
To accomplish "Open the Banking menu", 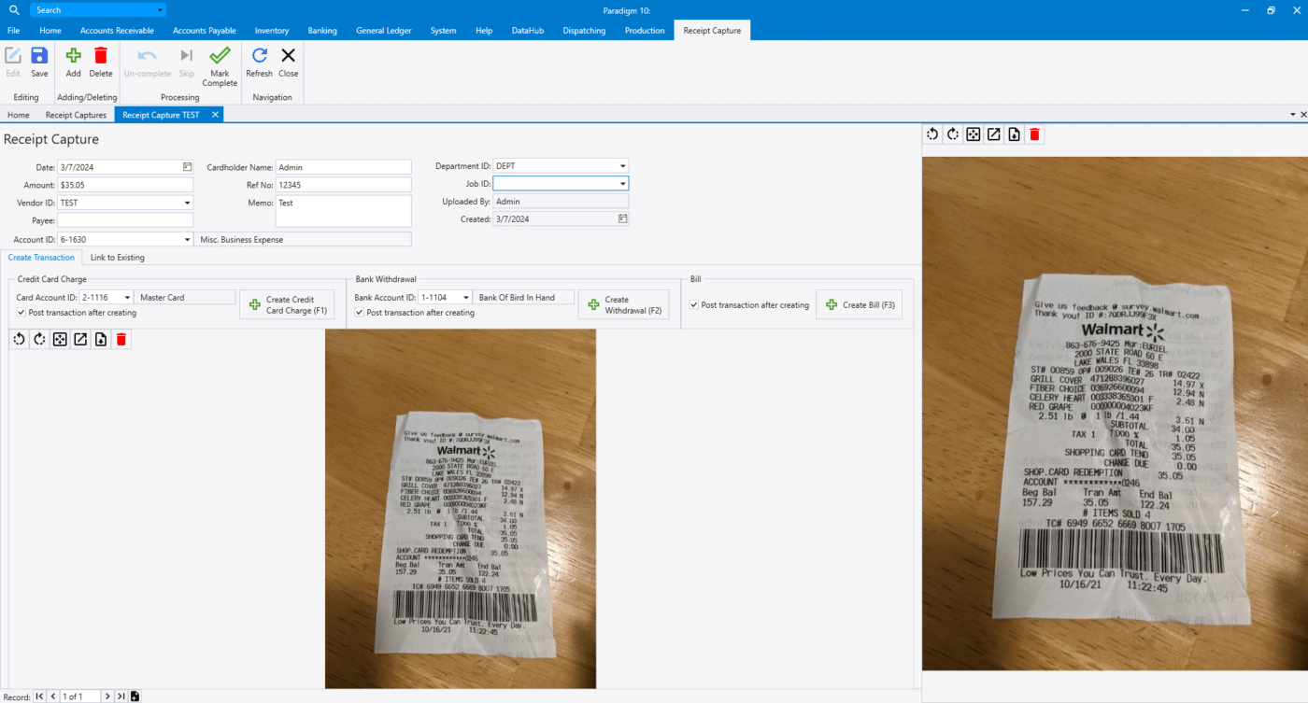I will click(x=322, y=31).
